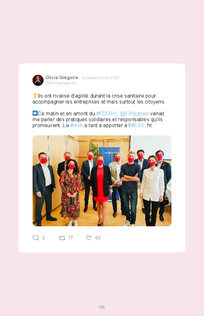204x316 pixels.
Task: Click the reply speech bubble icon
Action: [36, 238]
